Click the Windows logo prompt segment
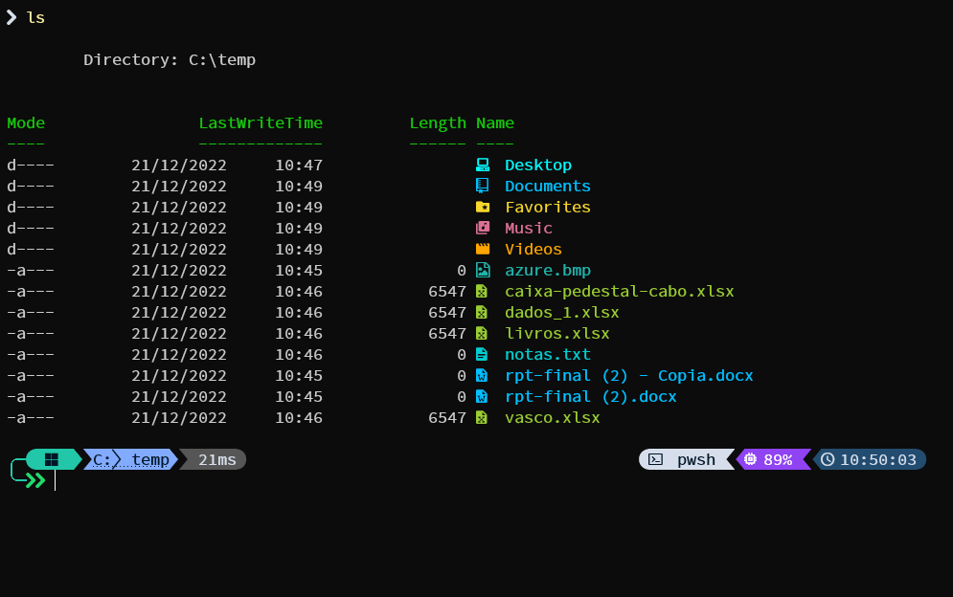Image resolution: width=953 pixels, height=597 pixels. pyautogui.click(x=53, y=460)
